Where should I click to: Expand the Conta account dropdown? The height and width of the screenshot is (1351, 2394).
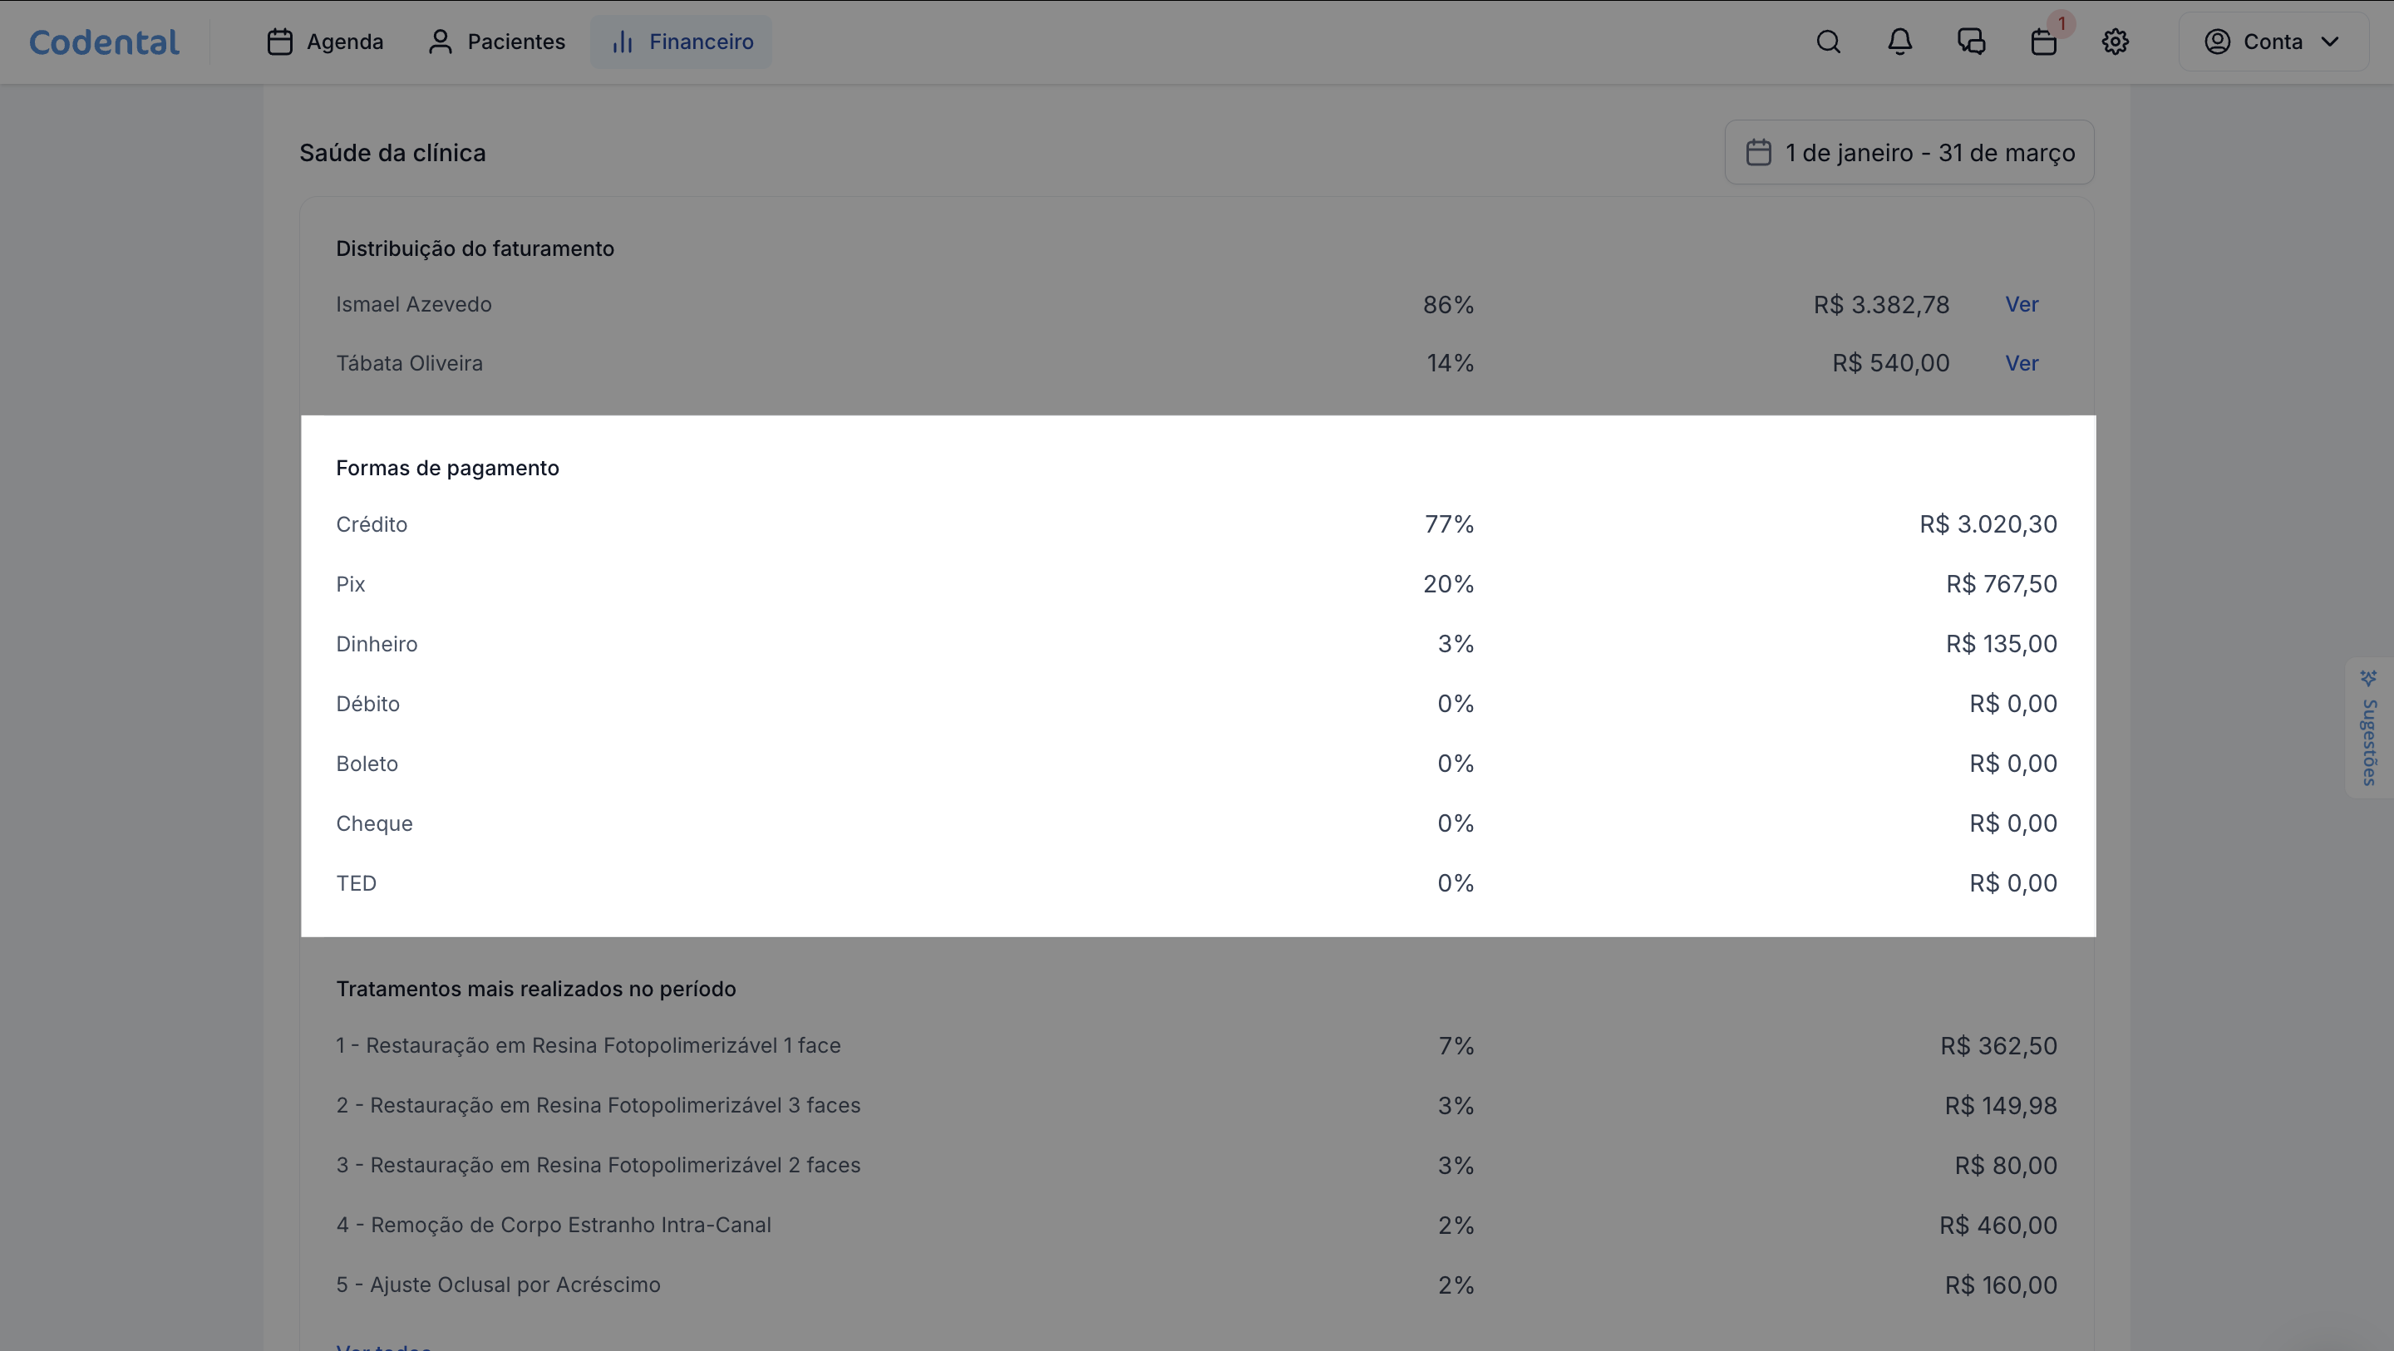point(2273,42)
